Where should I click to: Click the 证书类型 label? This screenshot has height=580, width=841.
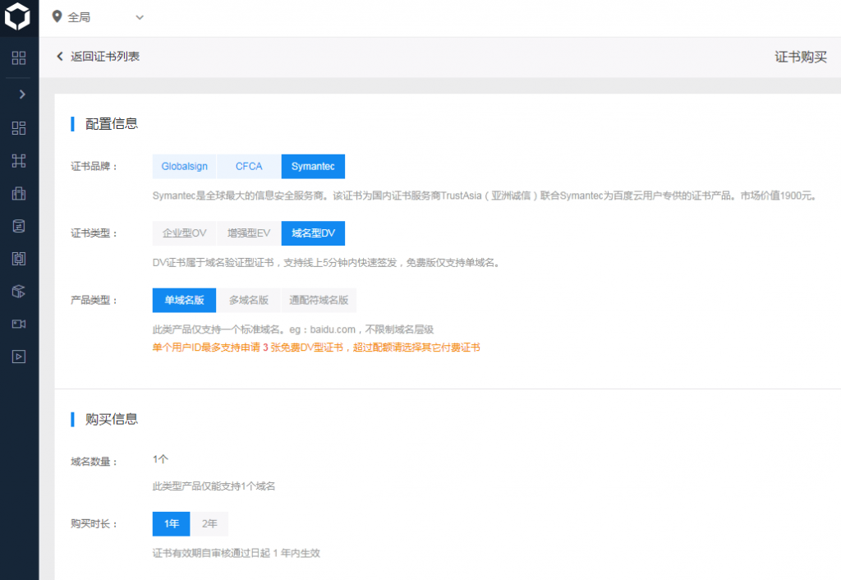(94, 233)
